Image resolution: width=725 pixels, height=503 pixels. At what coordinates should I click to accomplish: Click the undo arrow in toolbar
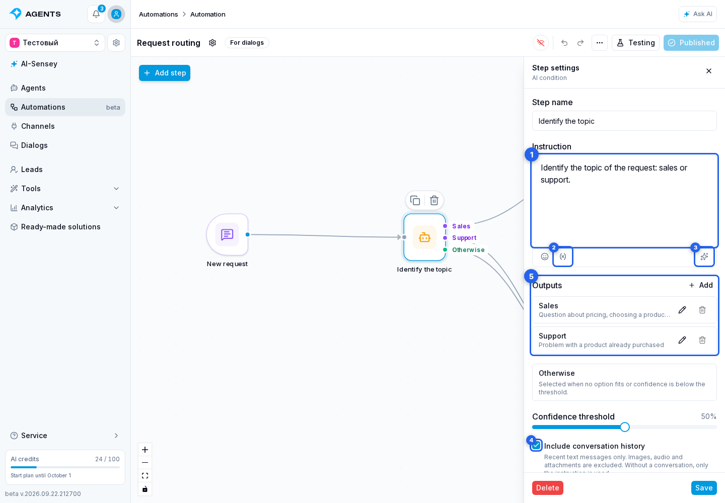[x=564, y=43]
